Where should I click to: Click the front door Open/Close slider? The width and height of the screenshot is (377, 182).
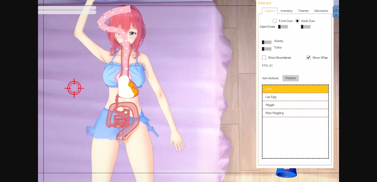pos(283,27)
